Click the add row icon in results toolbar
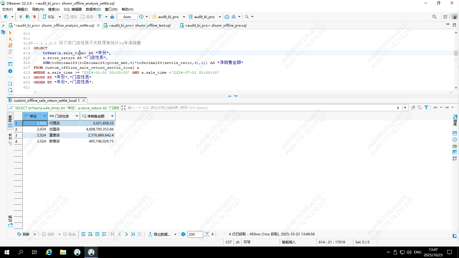The image size is (459, 258). 90,234
